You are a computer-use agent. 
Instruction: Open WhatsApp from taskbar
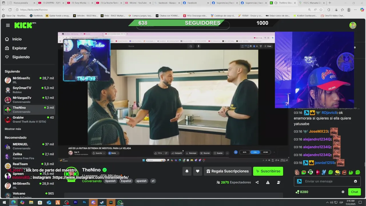120,203
